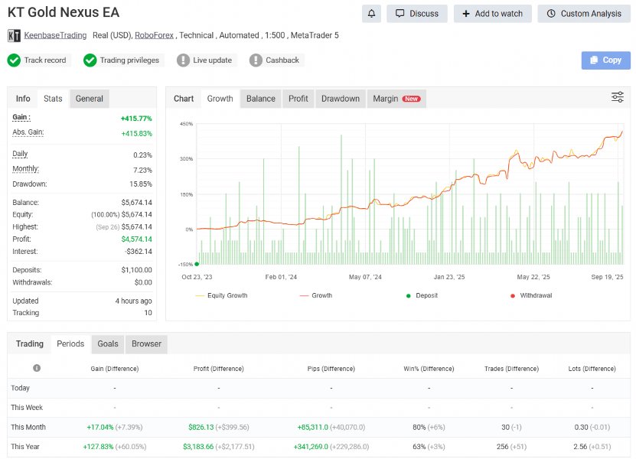Switch to the Drawdown chart tab
The height and width of the screenshot is (459, 636).
click(x=340, y=98)
